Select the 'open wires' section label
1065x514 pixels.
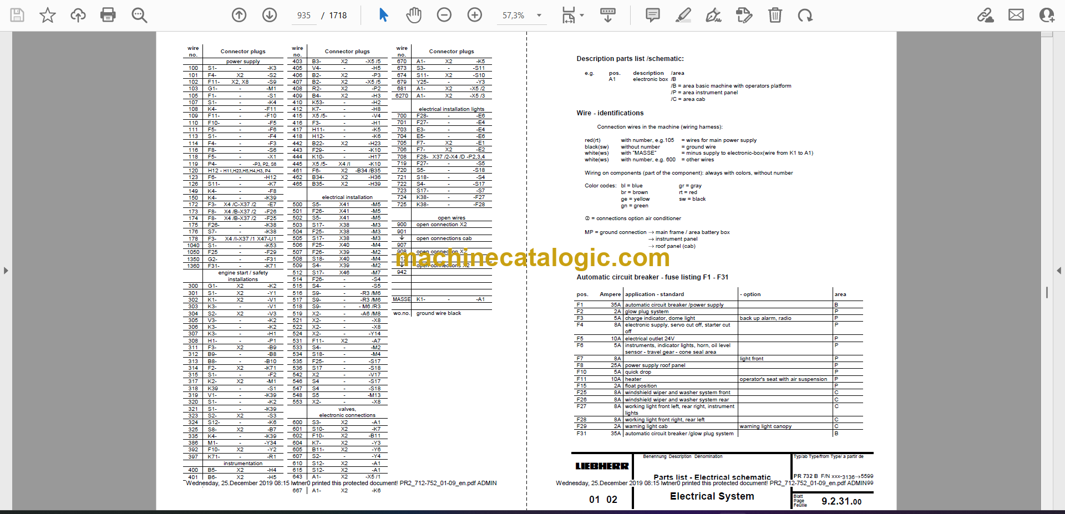tap(452, 218)
